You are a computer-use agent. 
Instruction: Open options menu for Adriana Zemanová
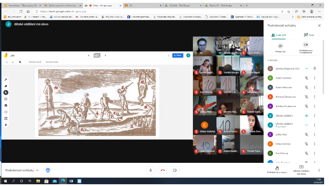pos(315,97)
